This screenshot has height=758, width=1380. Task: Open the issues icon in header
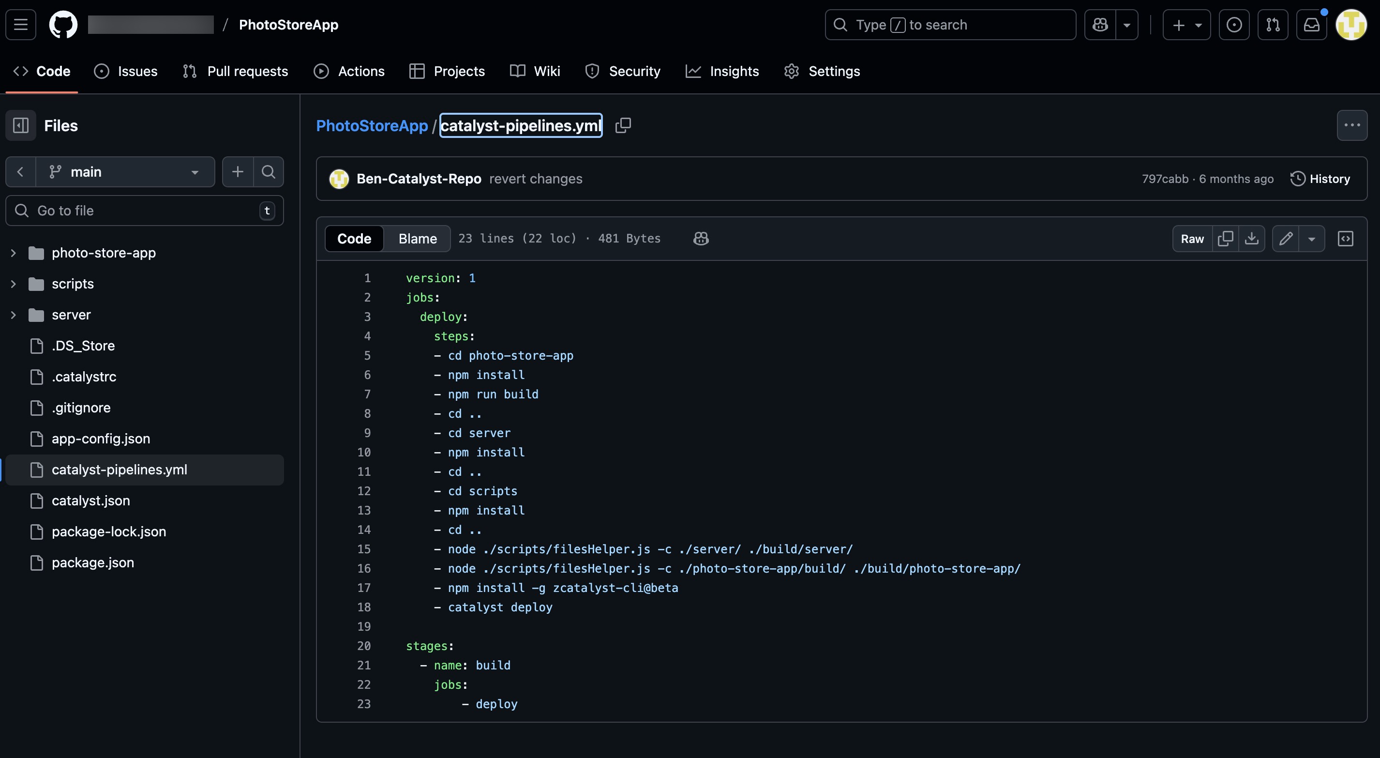pos(1234,25)
